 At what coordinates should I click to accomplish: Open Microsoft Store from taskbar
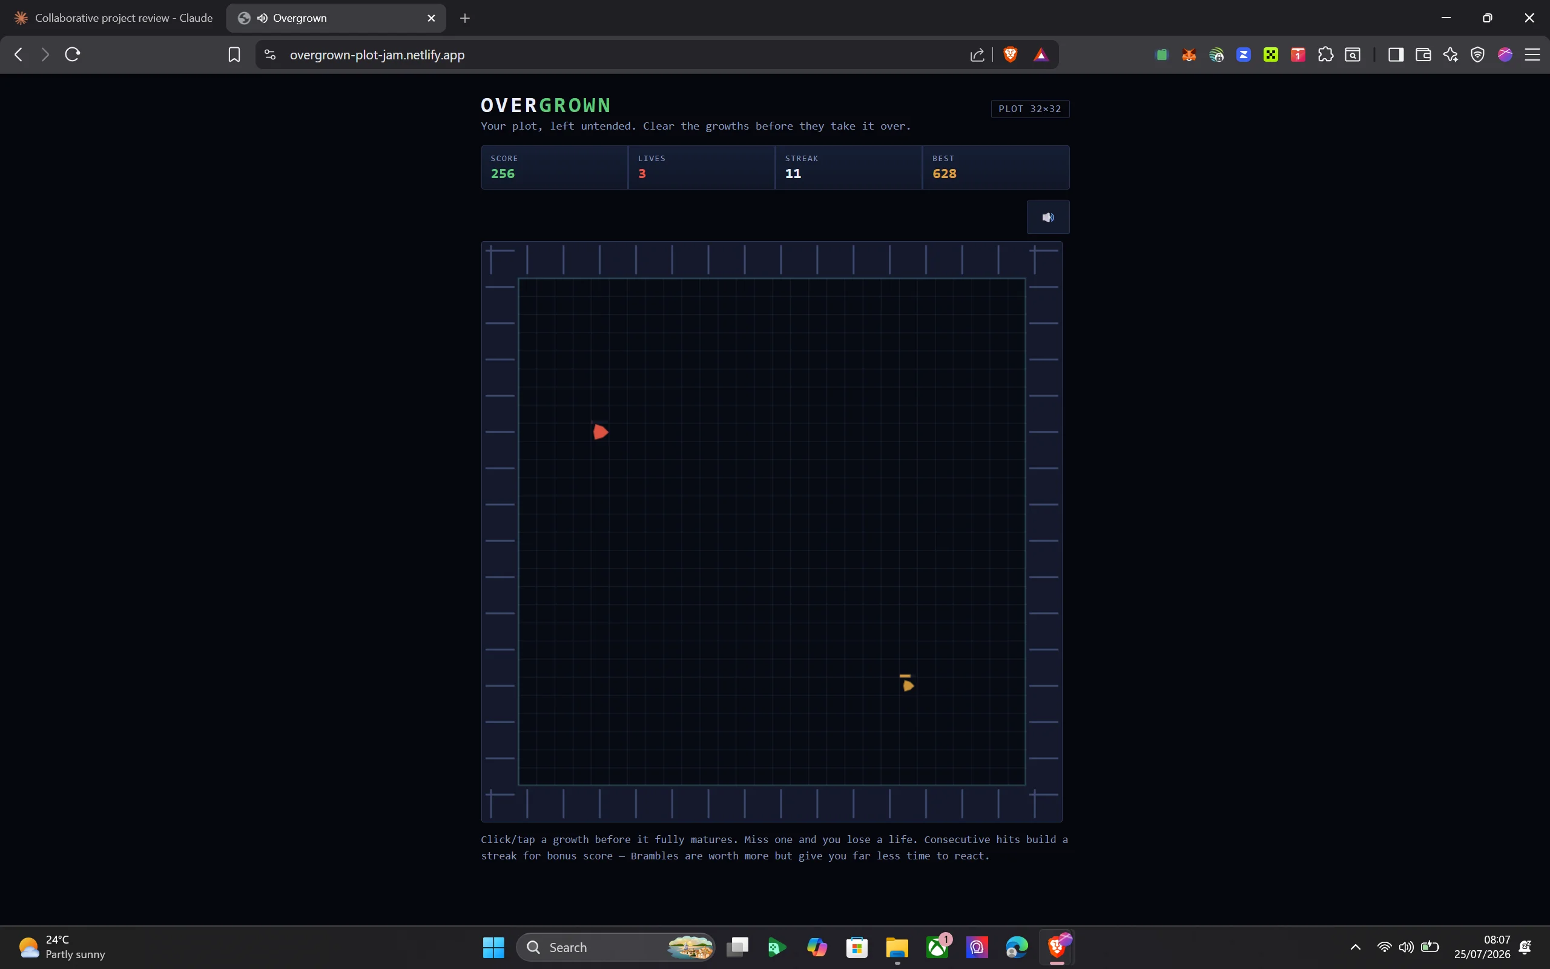pyautogui.click(x=857, y=947)
